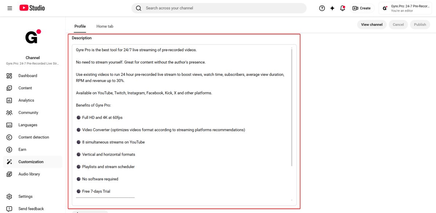Click the first description line 'Gyre Pro is the best tool'

136,50
